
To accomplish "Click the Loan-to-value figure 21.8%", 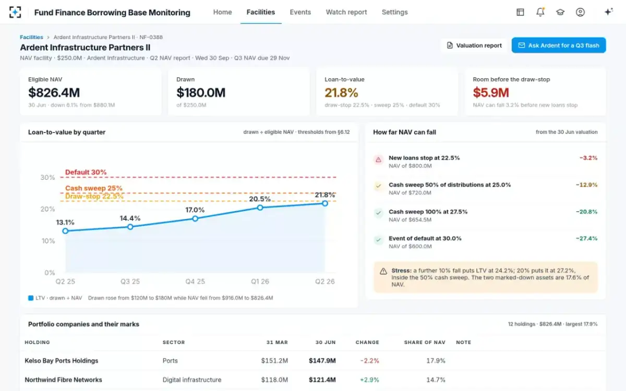I will (x=341, y=93).
